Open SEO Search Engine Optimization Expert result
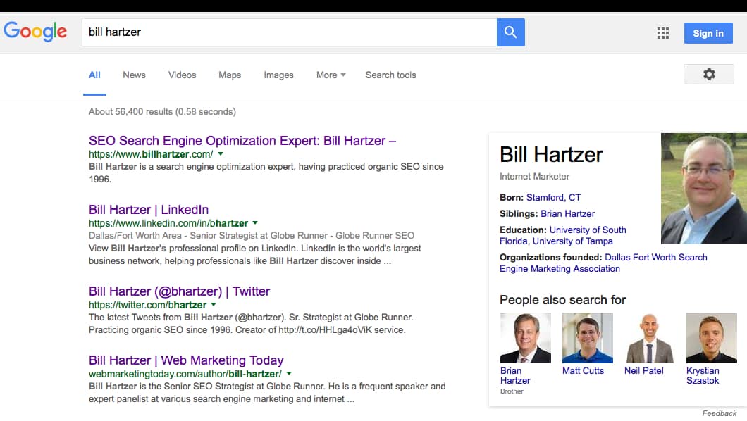This screenshot has height=421, width=747. tap(242, 141)
